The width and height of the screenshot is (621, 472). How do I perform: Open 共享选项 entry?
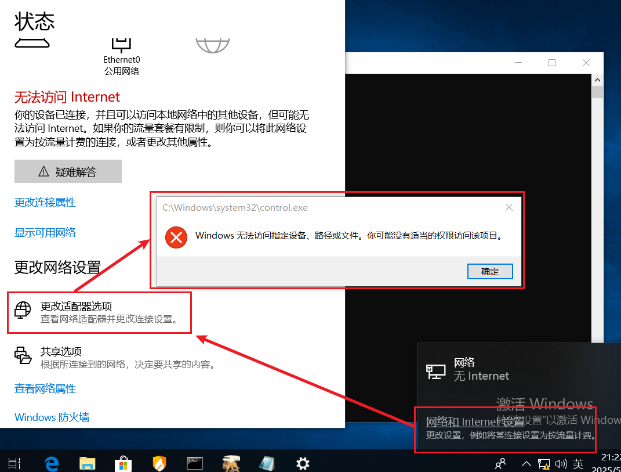click(115, 358)
